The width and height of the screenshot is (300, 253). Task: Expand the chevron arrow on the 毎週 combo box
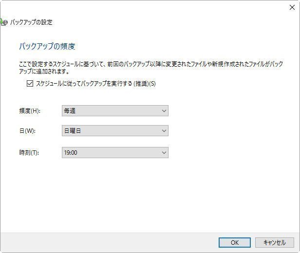164,111
